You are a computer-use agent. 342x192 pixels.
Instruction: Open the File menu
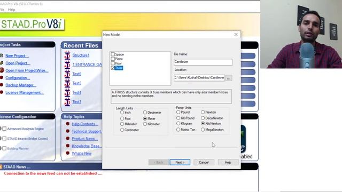(2, 10)
